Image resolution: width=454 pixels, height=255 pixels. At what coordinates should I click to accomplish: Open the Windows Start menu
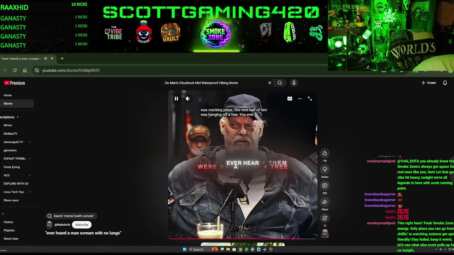[x=184, y=249]
